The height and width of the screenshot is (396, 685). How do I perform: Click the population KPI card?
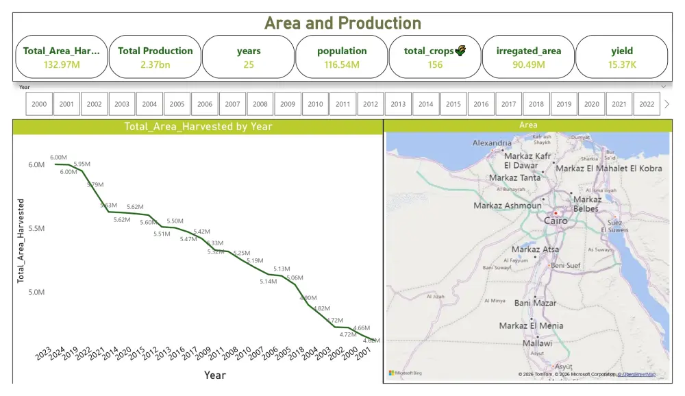[342, 57]
